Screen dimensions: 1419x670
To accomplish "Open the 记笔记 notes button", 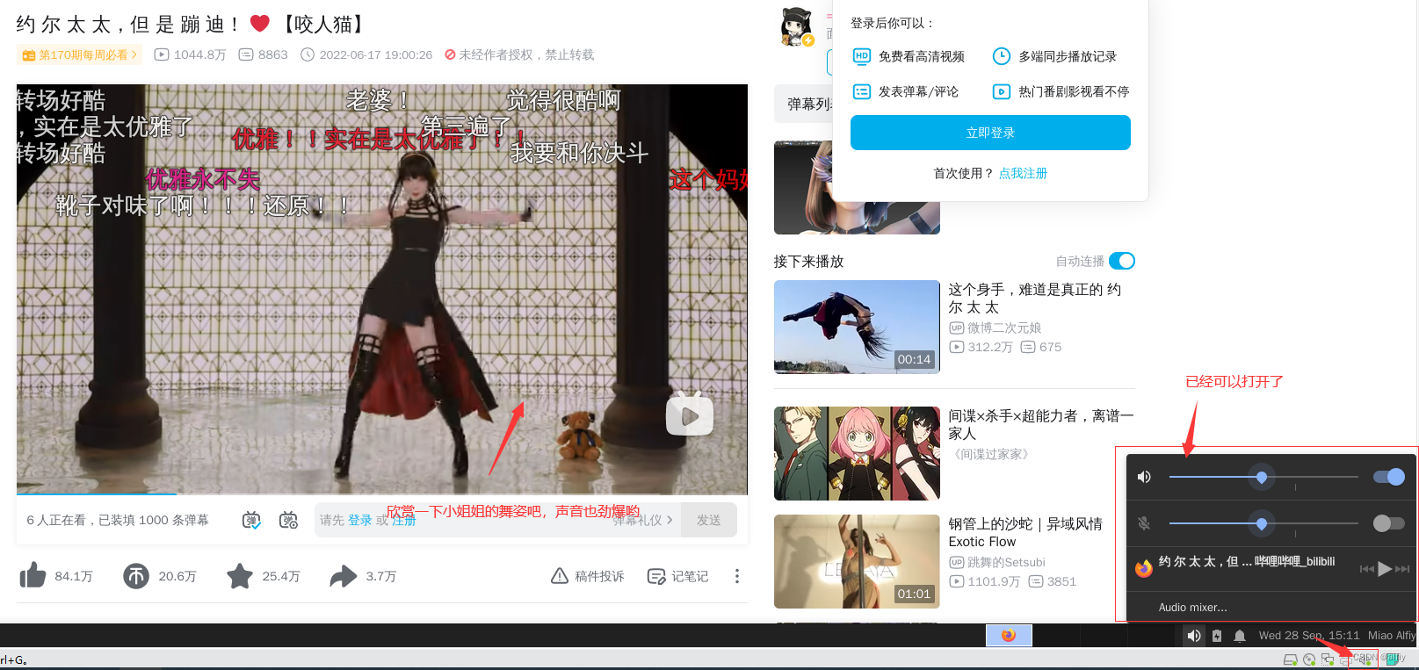I will coord(677,576).
